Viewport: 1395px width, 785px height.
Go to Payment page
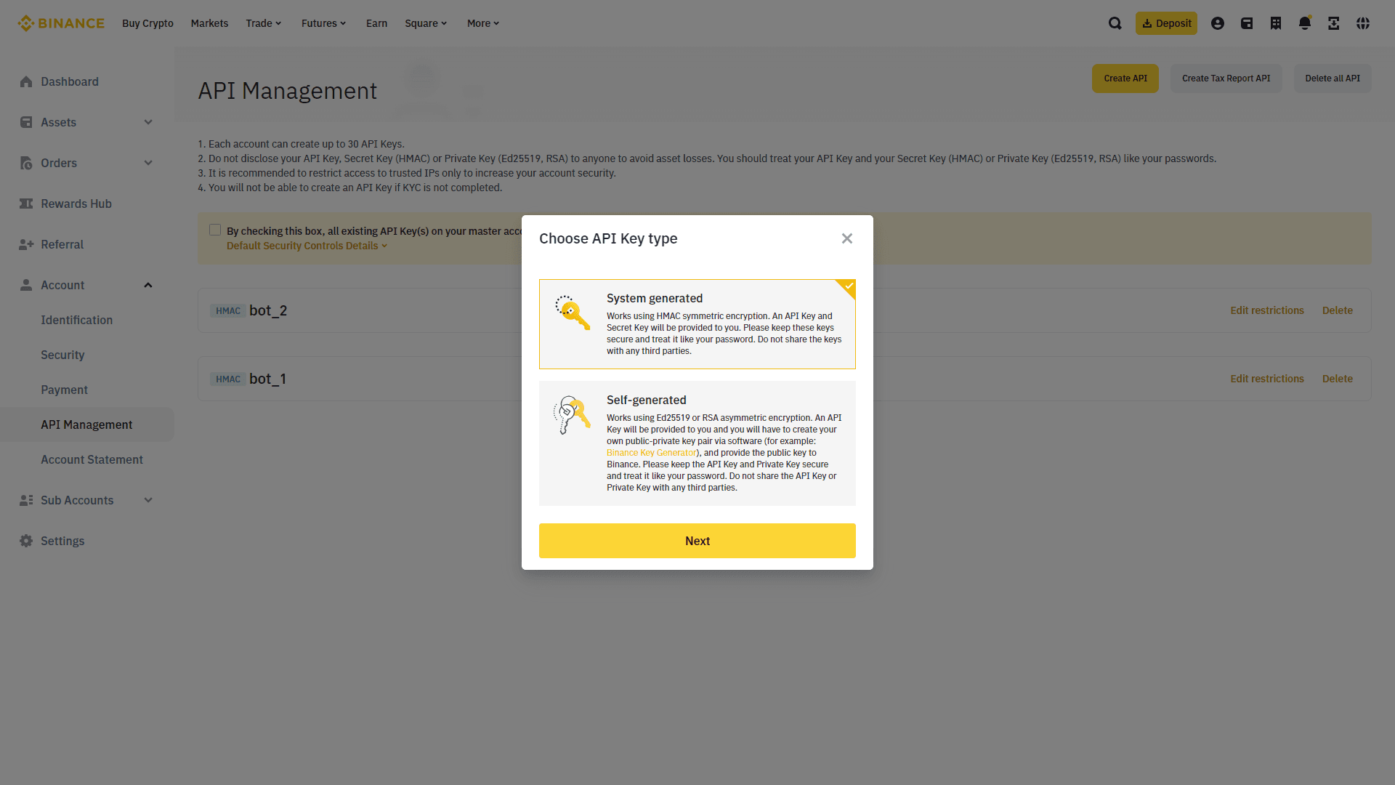click(64, 390)
